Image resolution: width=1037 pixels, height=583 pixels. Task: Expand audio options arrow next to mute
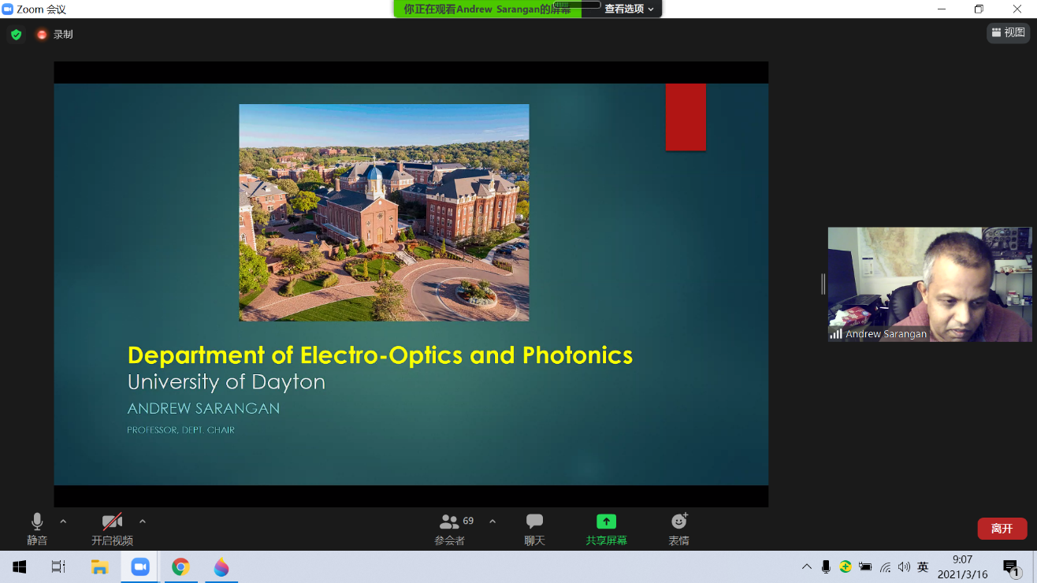click(x=63, y=522)
